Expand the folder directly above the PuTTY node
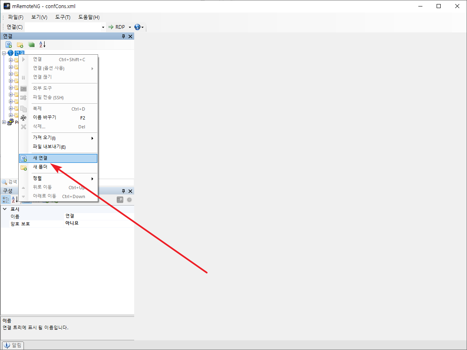 coord(11,115)
